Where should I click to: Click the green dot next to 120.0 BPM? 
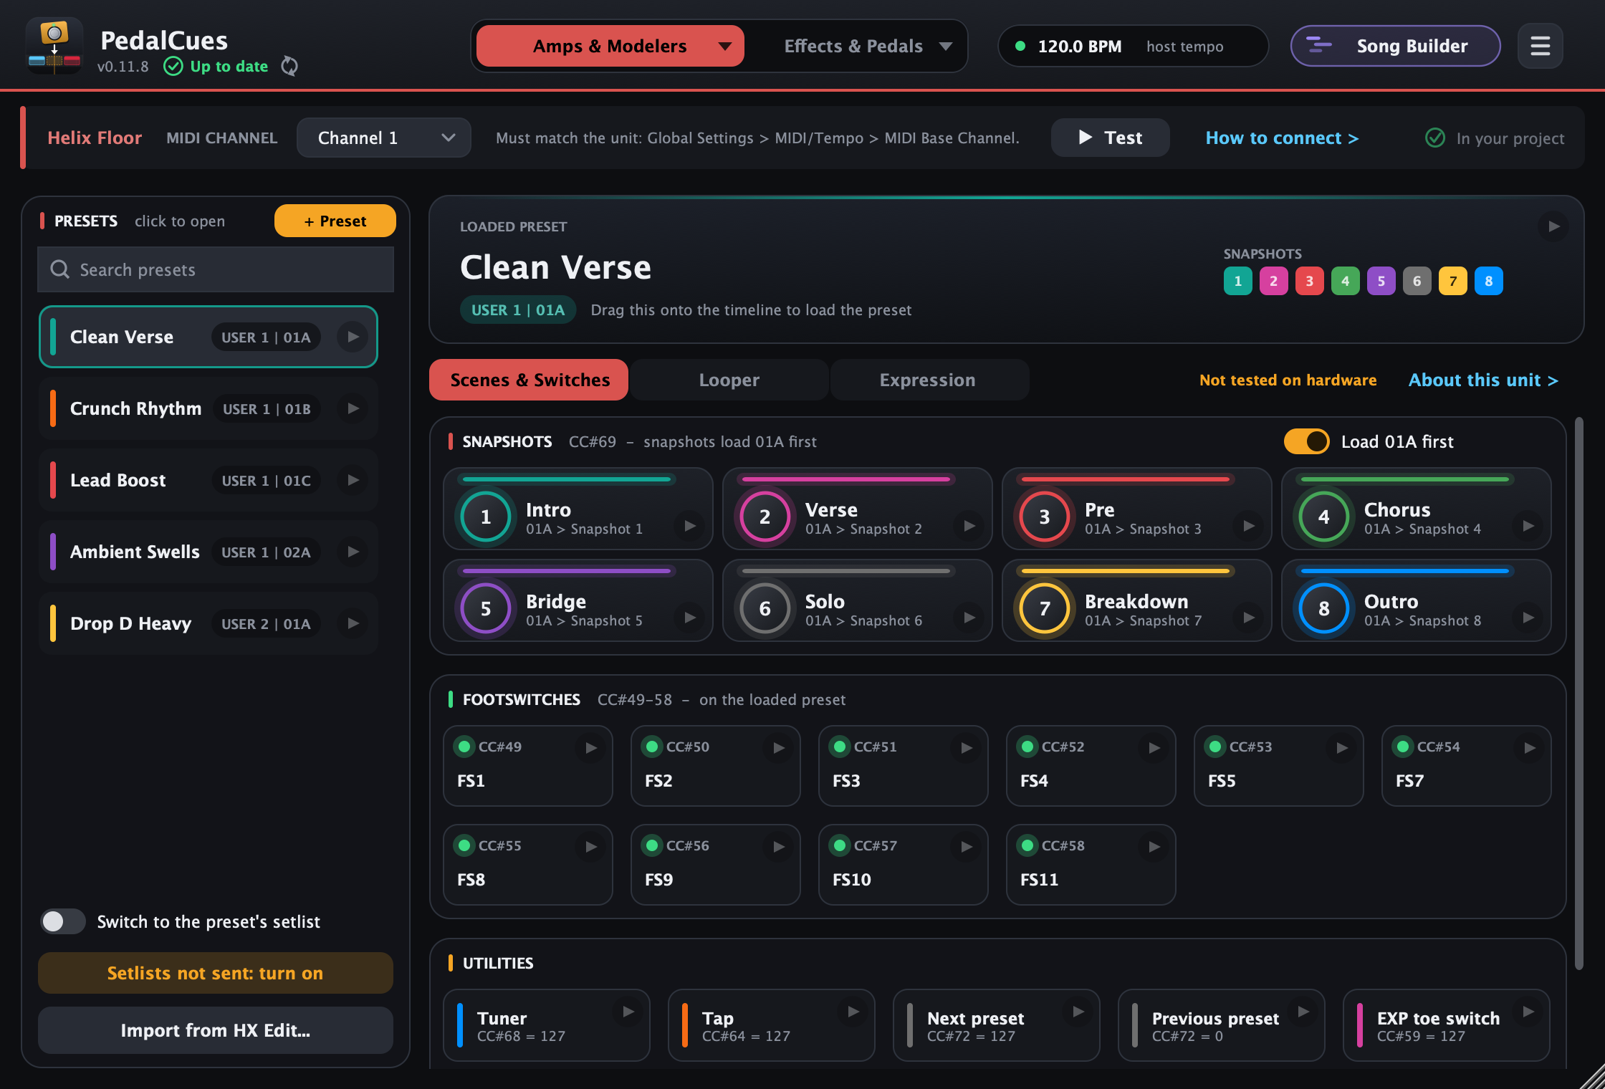(x=1020, y=47)
